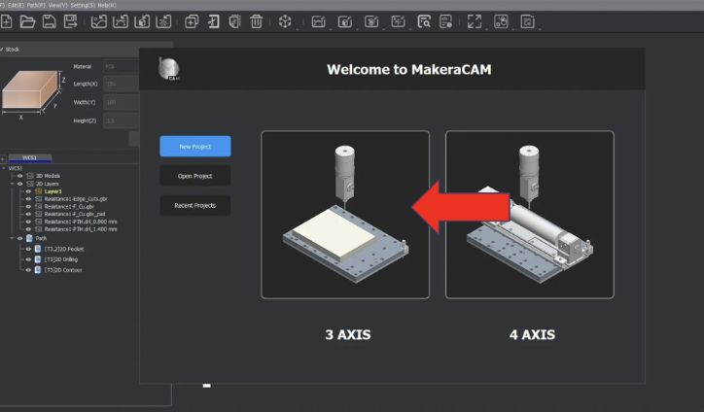This screenshot has width=704, height=412.
Task: Click the preview magnifier toolbar icon
Action: (424, 21)
